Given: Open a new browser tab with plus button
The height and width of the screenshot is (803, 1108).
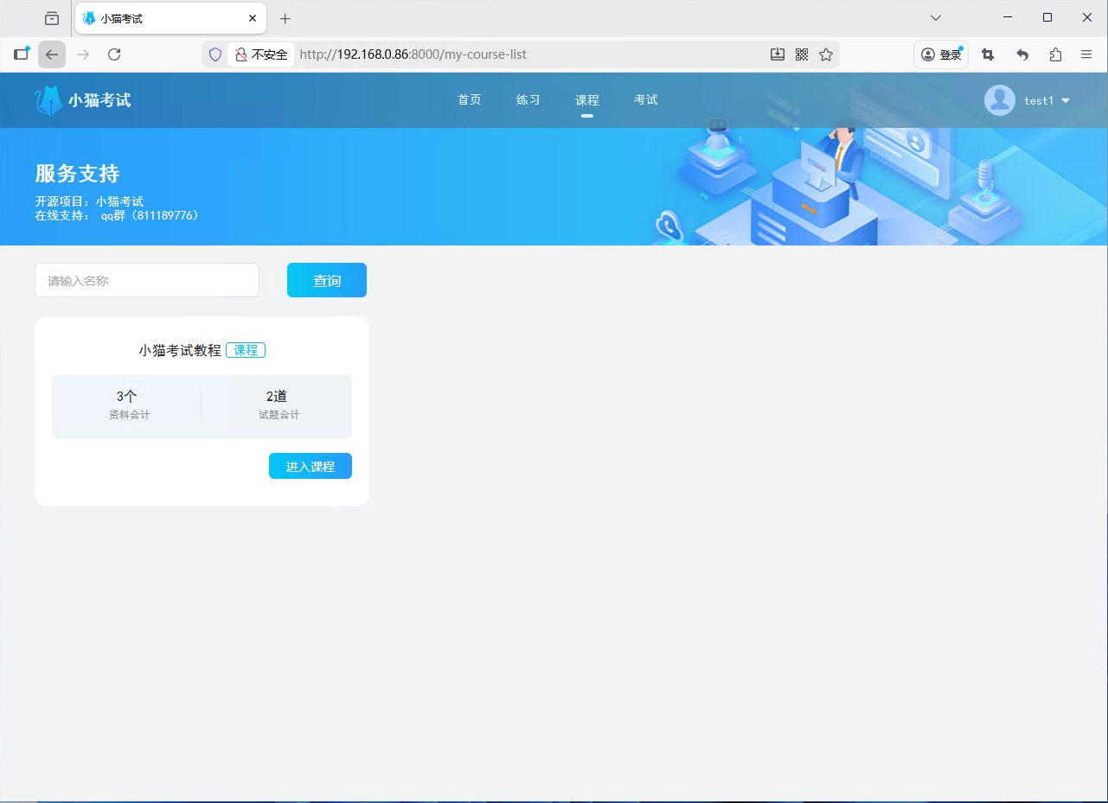Looking at the screenshot, I should point(285,18).
